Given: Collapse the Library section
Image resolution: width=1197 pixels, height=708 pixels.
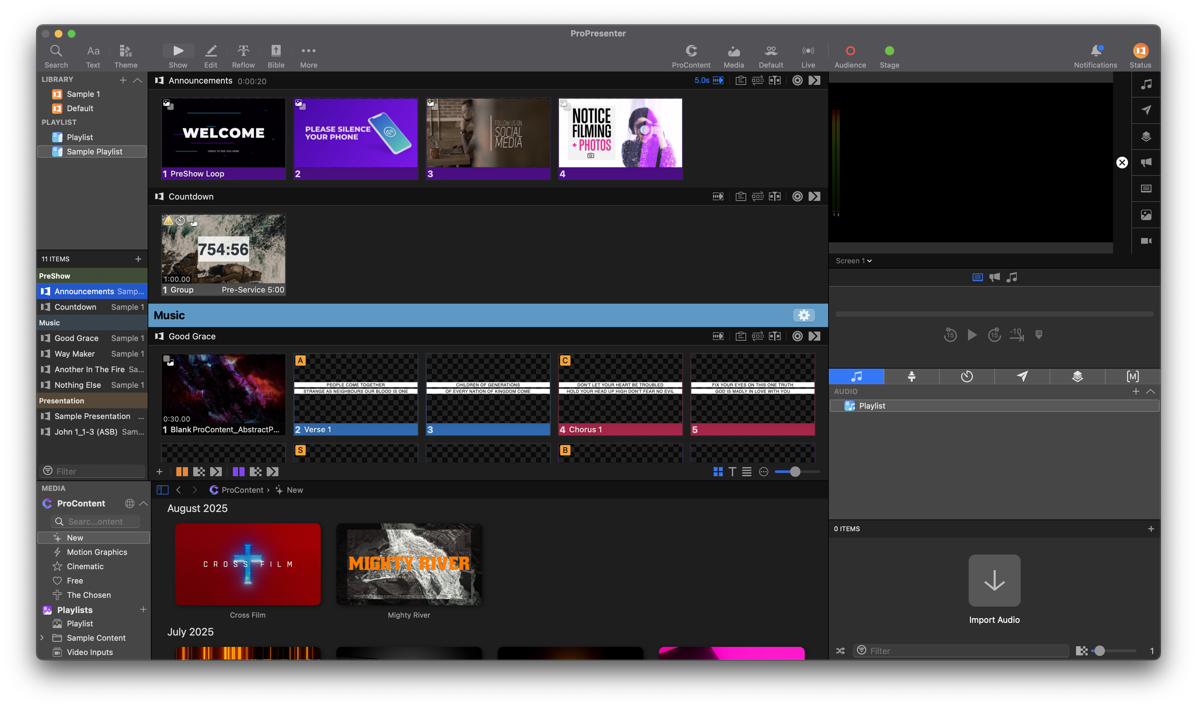Looking at the screenshot, I should pos(138,80).
